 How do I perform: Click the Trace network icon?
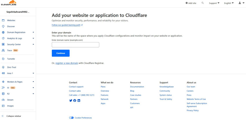pyautogui.click(x=3, y=50)
